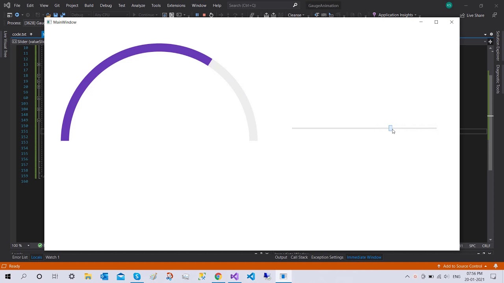Switch to the Exception Settings tab
Viewport: 504px width, 283px height.
click(x=327, y=257)
